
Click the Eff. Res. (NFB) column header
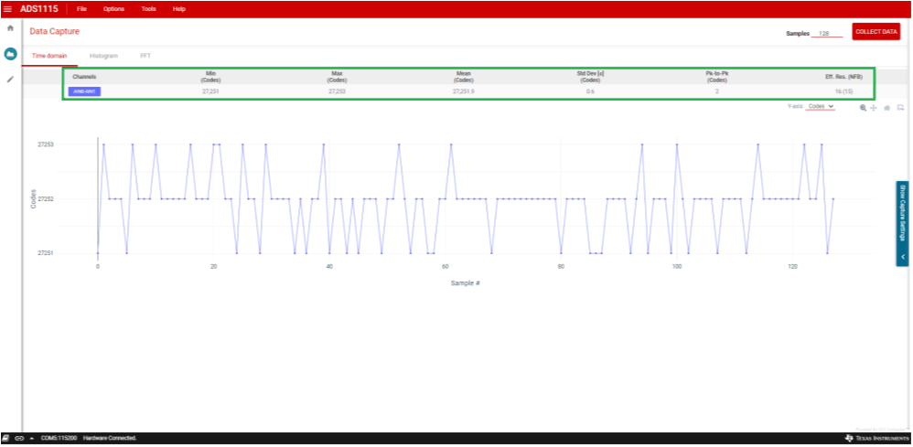tap(843, 76)
